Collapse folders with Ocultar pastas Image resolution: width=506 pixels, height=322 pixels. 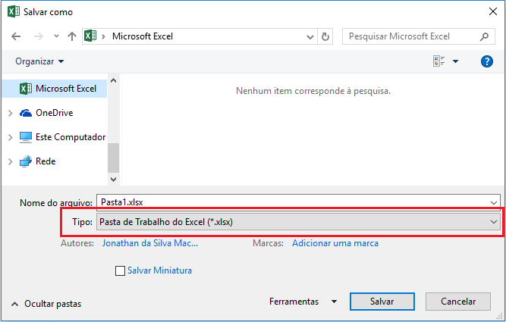pyautogui.click(x=46, y=304)
